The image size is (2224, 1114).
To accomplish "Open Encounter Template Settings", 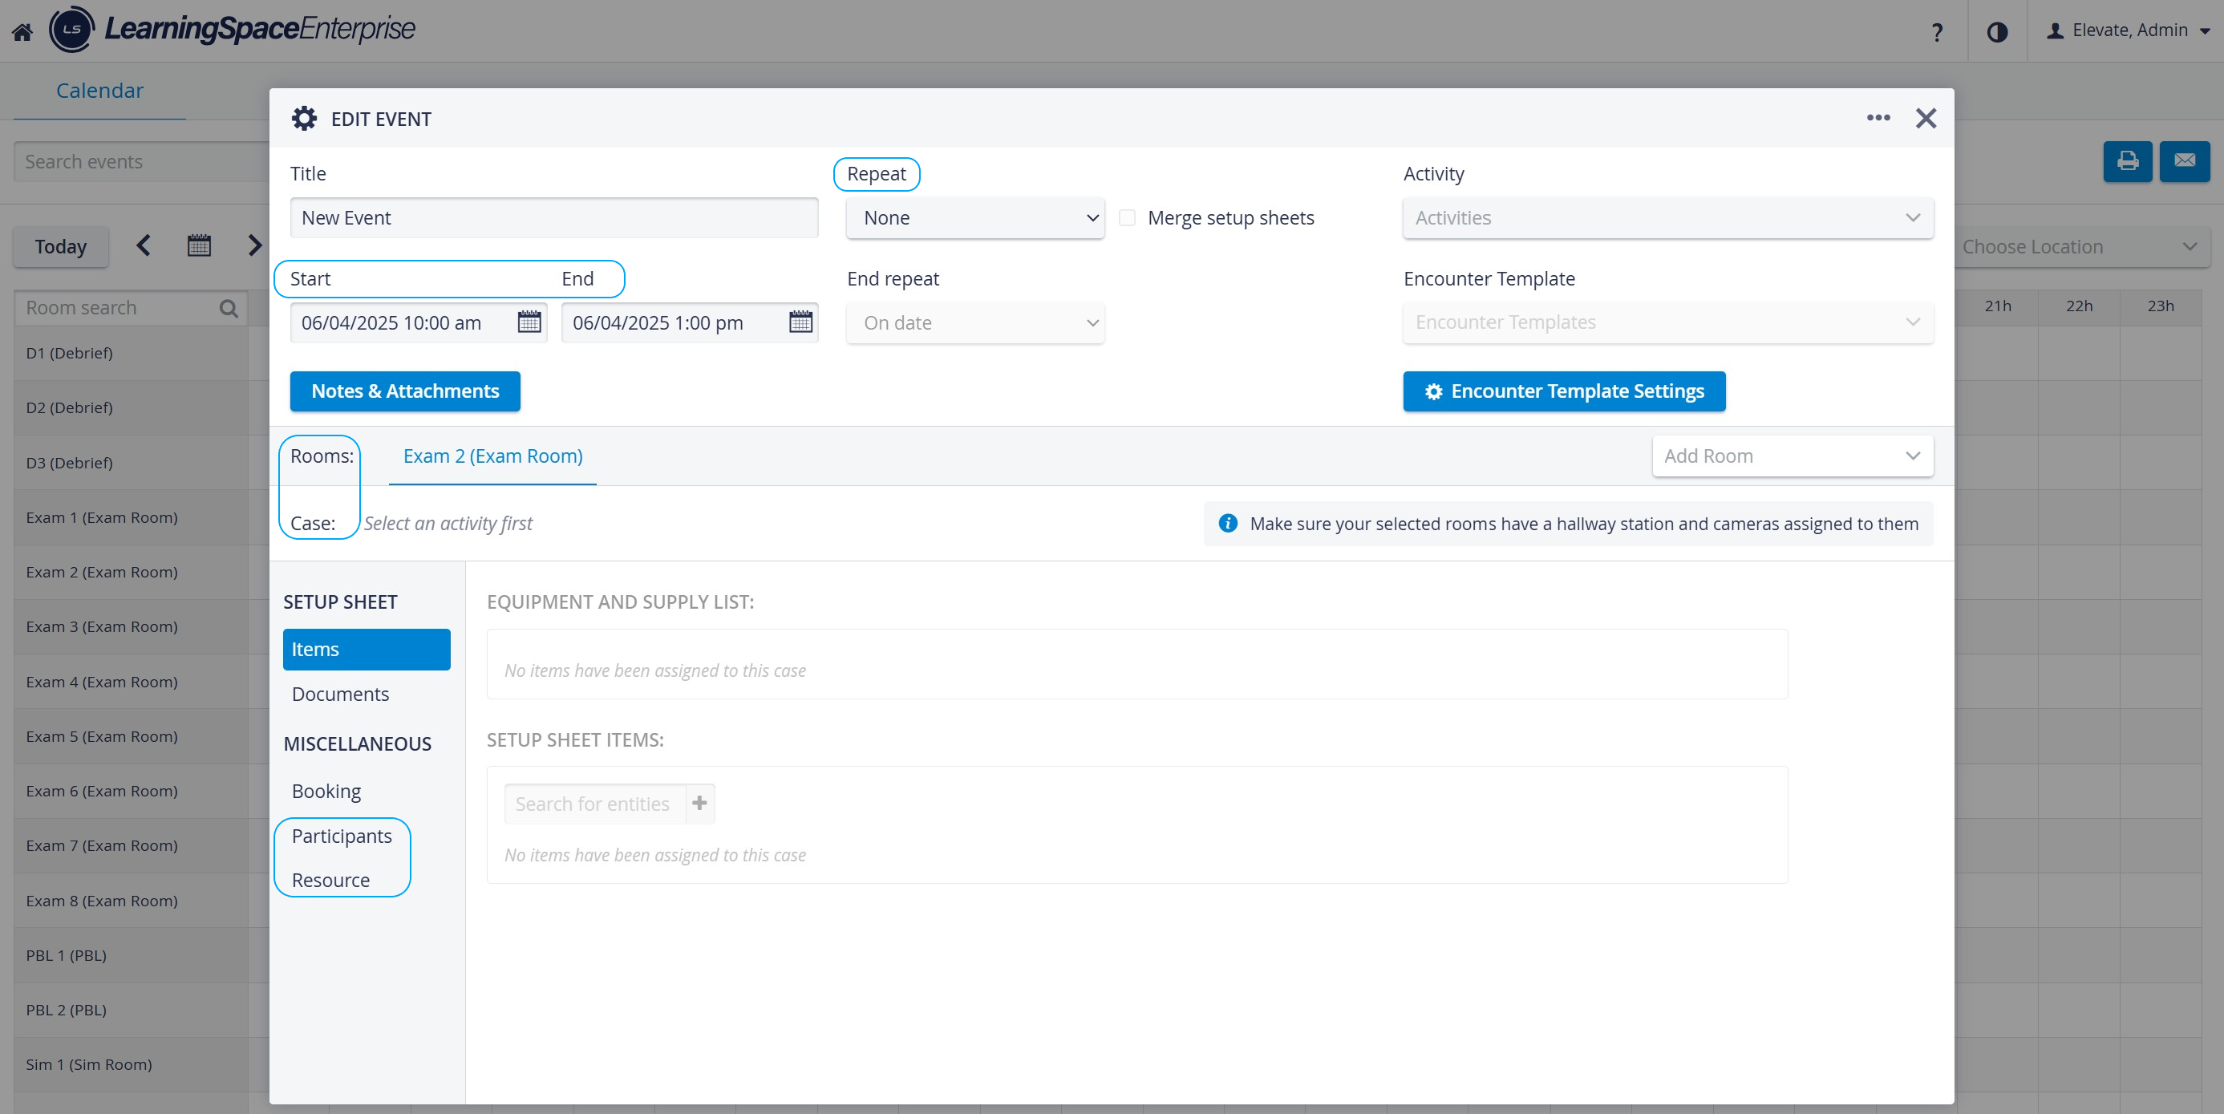I will point(1563,391).
